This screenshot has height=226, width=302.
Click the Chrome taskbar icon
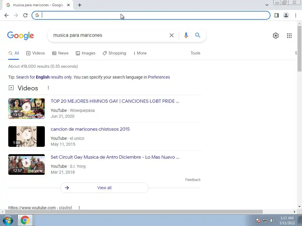pos(25,220)
